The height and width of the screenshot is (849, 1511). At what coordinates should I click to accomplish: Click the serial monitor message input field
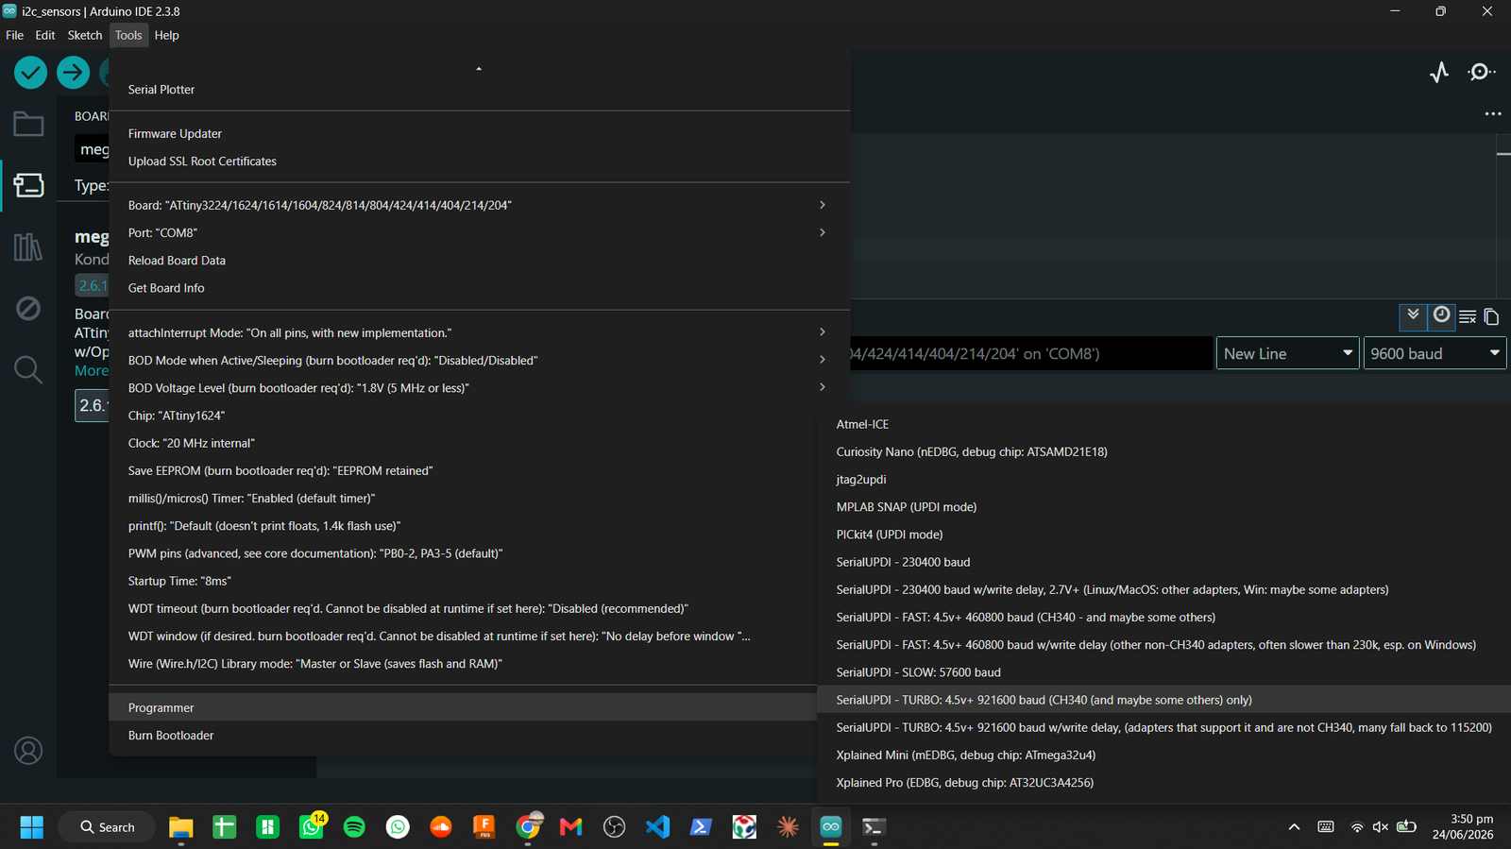(1031, 353)
